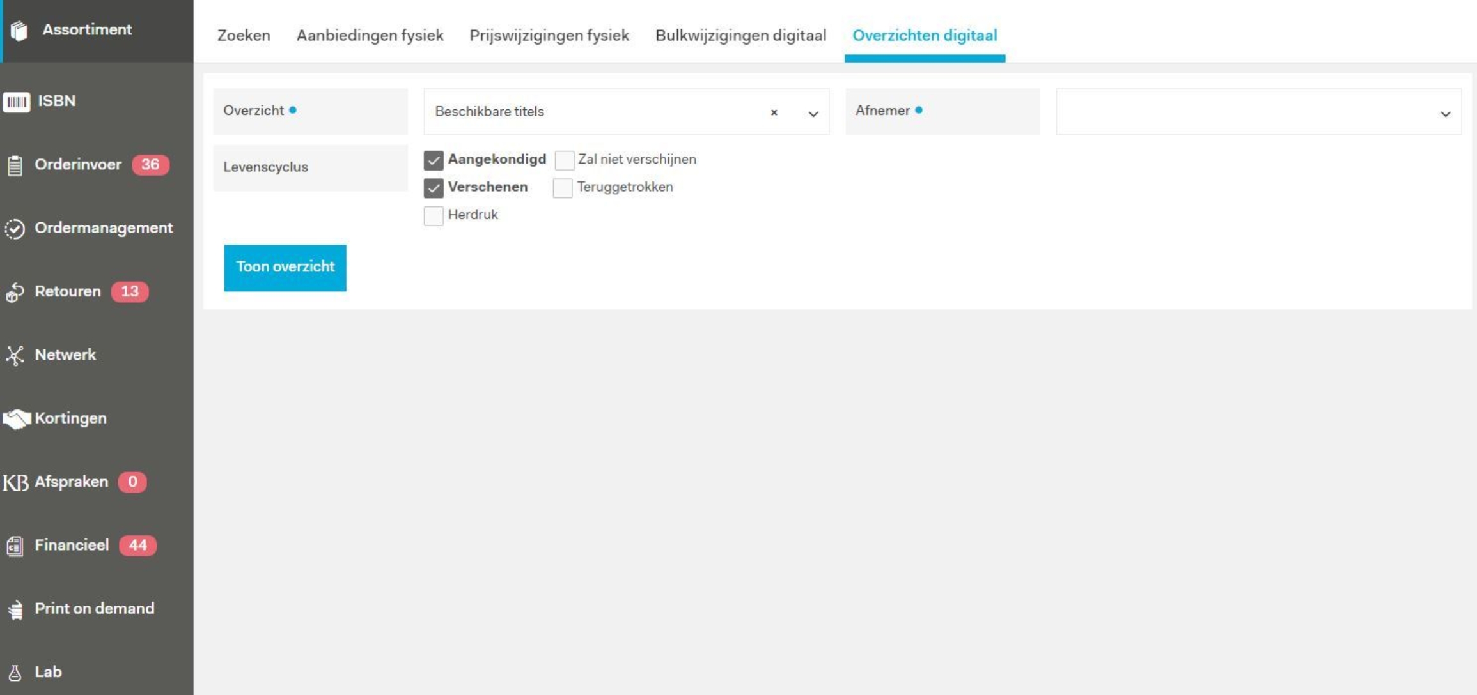Viewport: 1477px width, 695px height.
Task: Click the Toon overzicht button
Action: 285,267
